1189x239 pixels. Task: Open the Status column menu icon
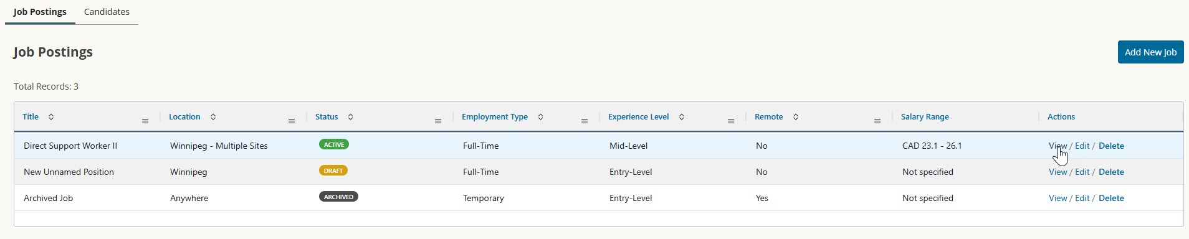tap(438, 121)
